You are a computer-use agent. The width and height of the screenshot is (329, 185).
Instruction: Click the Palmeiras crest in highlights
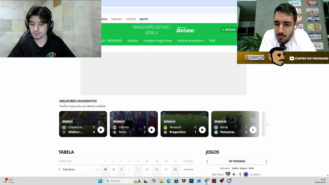click(216, 132)
